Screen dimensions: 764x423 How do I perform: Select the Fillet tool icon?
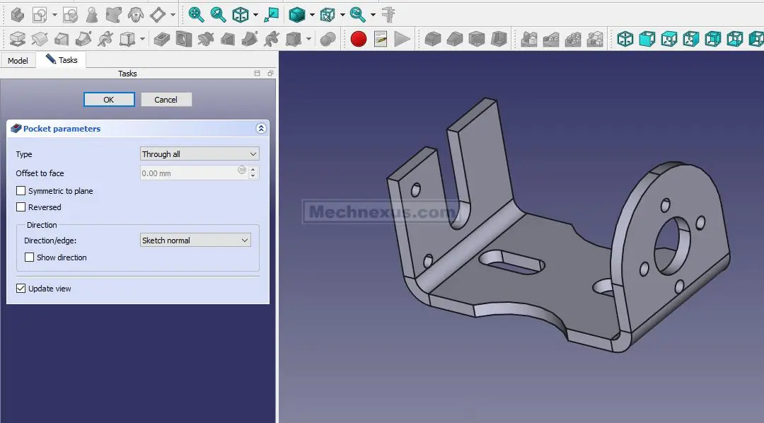432,39
